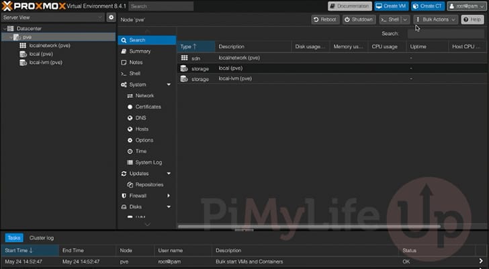489x269 pixels.
Task: Expand the Firewall menu section
Action: 169,196
